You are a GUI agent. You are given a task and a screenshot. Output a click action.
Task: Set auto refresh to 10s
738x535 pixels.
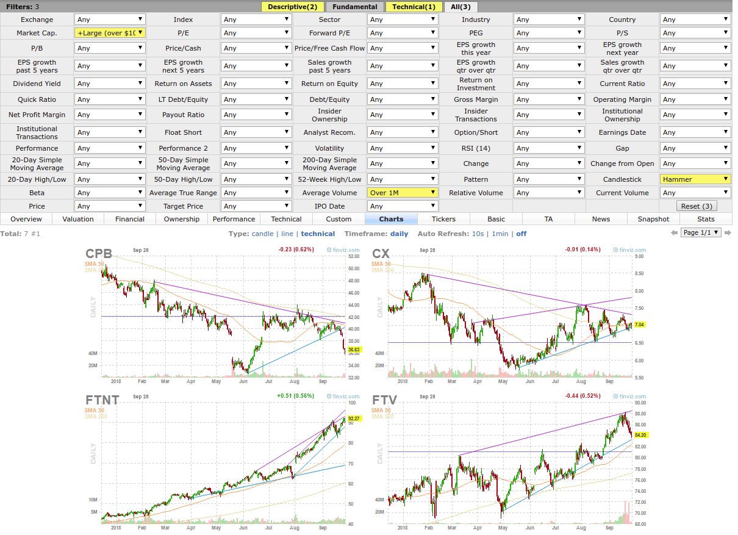click(x=478, y=234)
